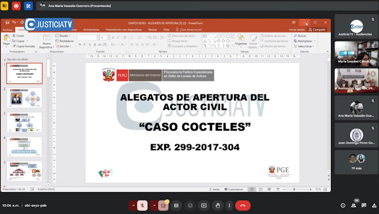The image size is (379, 214).
Task: Click Convertir a SmartArt
Action: coord(183,46)
